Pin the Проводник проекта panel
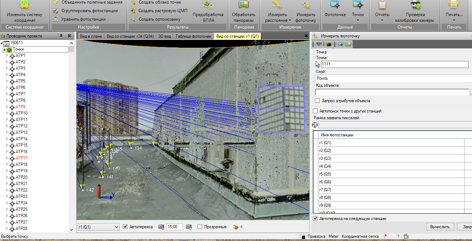Screen dimensions: 472x241 61,36
